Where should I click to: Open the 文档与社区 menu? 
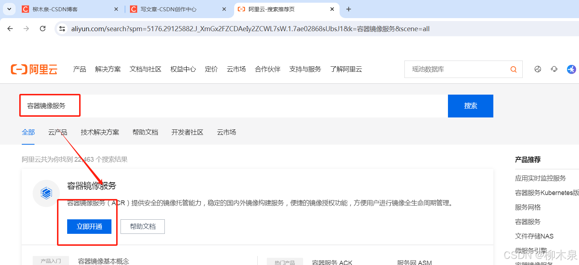point(146,69)
